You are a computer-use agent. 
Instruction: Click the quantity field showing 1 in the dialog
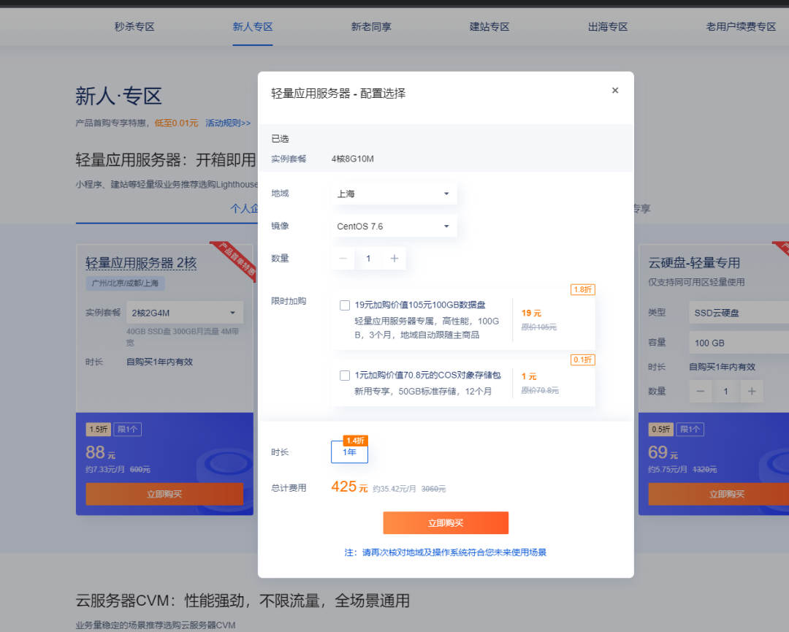pyautogui.click(x=368, y=259)
